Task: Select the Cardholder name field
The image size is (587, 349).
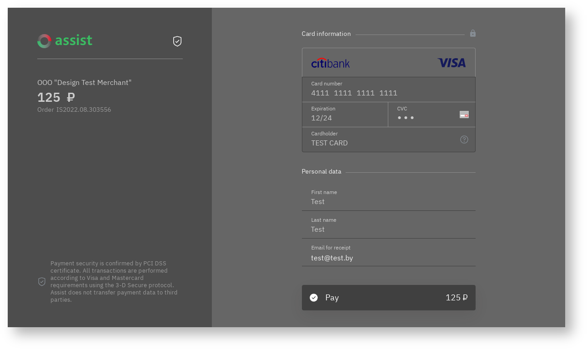Action: pyautogui.click(x=382, y=143)
